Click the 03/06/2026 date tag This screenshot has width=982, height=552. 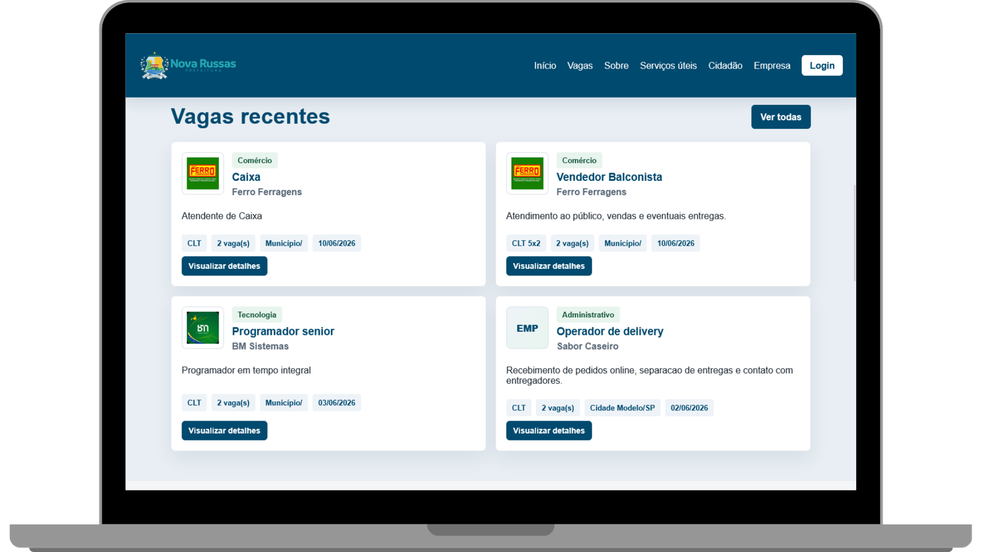click(x=337, y=403)
